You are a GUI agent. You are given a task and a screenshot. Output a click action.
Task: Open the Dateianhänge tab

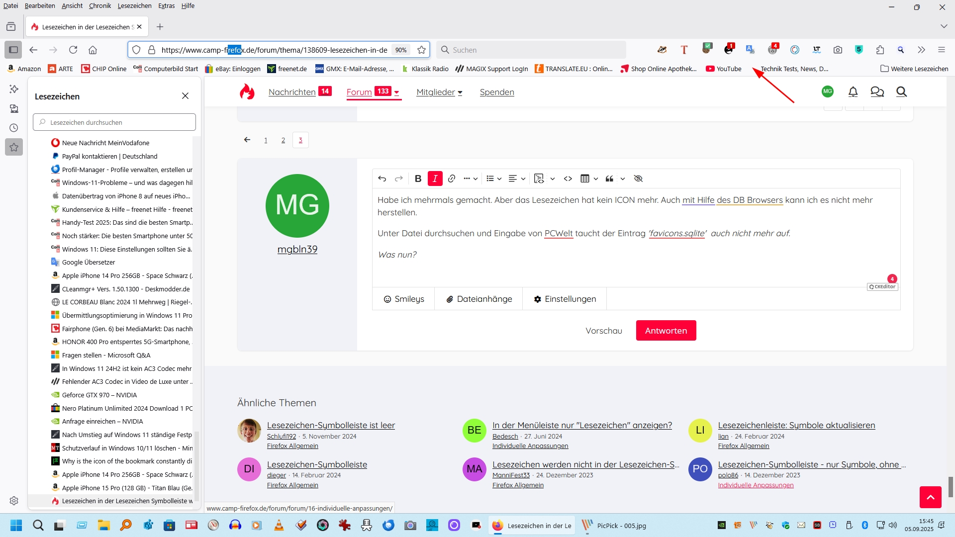(x=479, y=299)
